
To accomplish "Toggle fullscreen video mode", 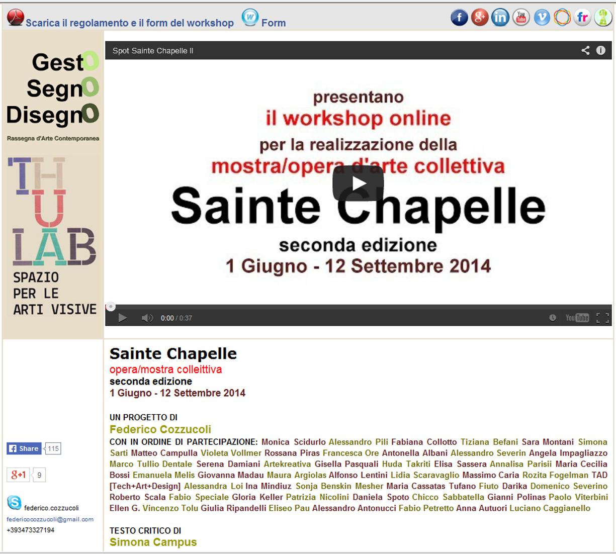I will [x=602, y=318].
